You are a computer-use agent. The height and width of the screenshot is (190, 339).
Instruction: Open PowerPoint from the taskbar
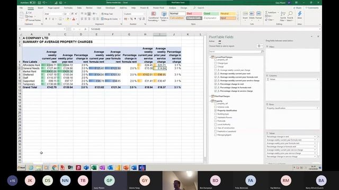point(126,168)
